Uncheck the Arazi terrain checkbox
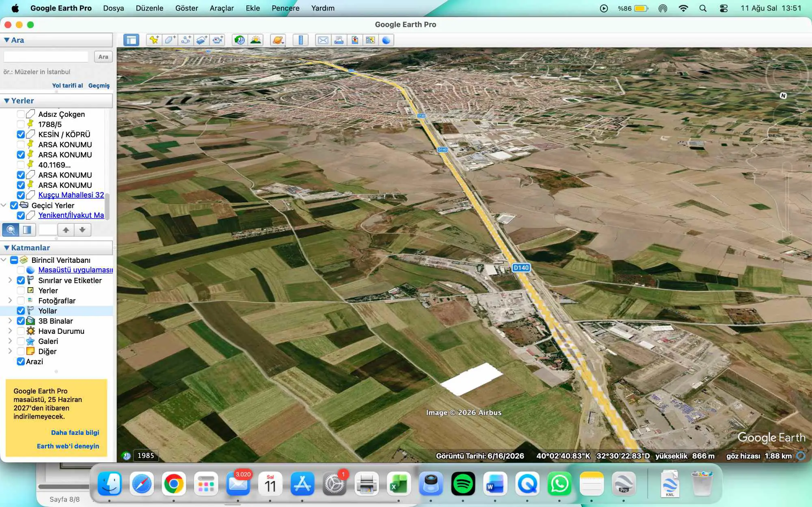The height and width of the screenshot is (507, 812). click(x=21, y=361)
